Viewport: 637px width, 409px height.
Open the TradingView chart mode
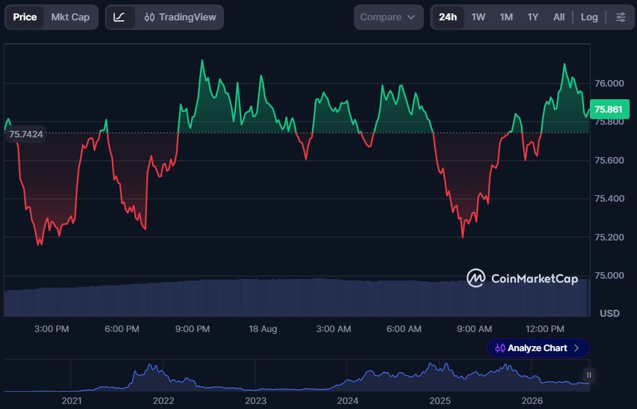180,17
